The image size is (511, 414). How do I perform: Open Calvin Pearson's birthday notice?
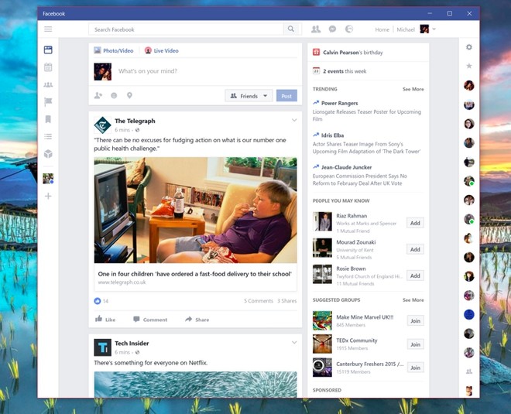point(353,53)
